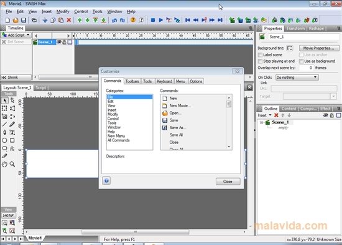Open the Modify menu
The height and width of the screenshot is (245, 342).
(63, 12)
